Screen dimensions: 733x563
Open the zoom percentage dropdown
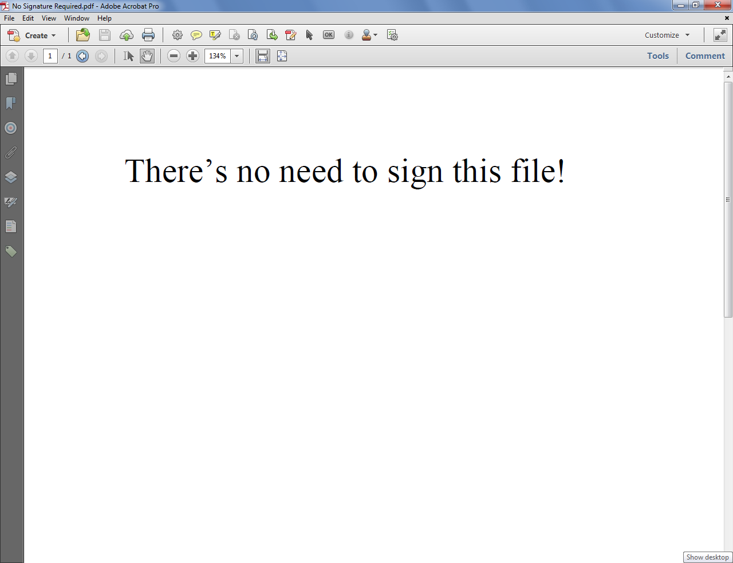pyautogui.click(x=237, y=55)
